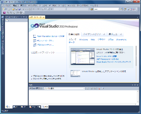The height and width of the screenshot is (114, 141).
Task: Open the ファイル (File) menu
Action: click(6, 6)
